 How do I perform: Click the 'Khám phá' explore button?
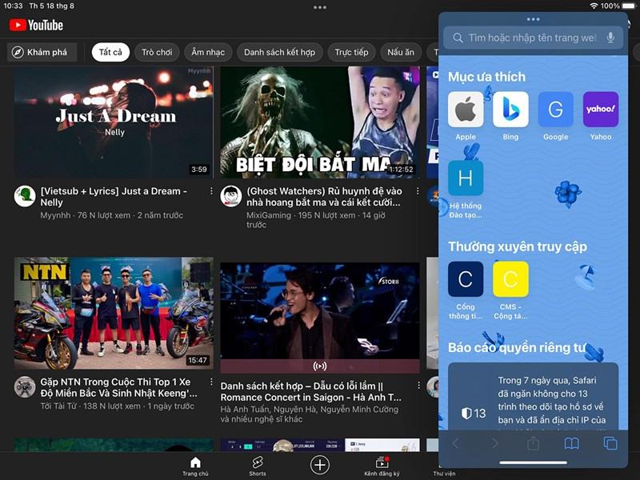pos(42,53)
